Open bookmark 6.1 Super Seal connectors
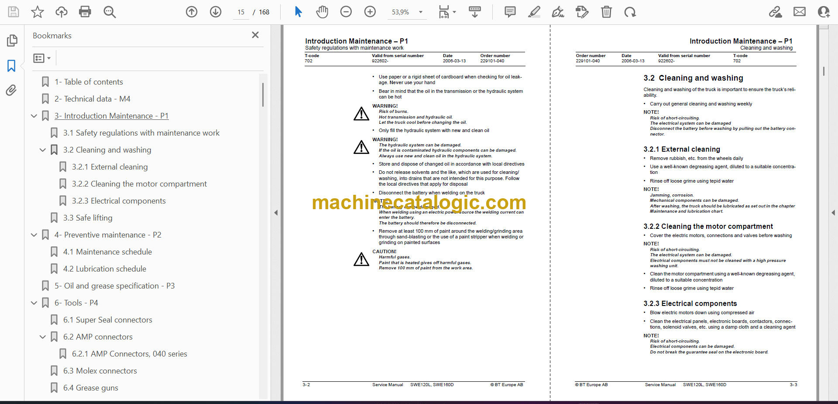The image size is (838, 404). tap(108, 320)
